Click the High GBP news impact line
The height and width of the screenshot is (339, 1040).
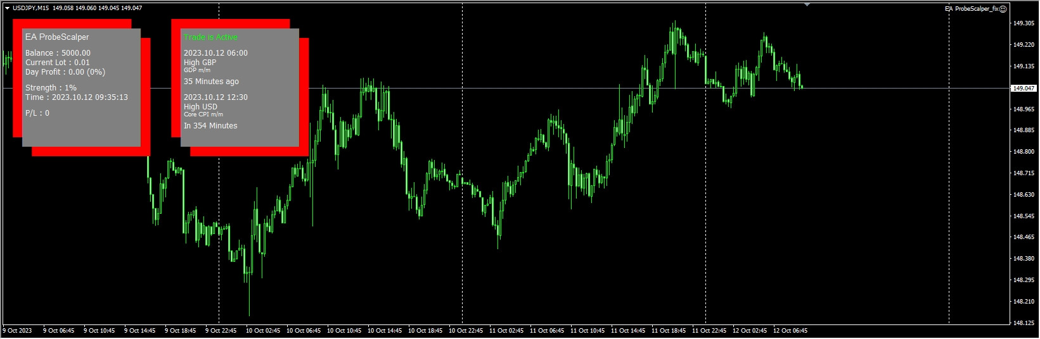point(200,63)
